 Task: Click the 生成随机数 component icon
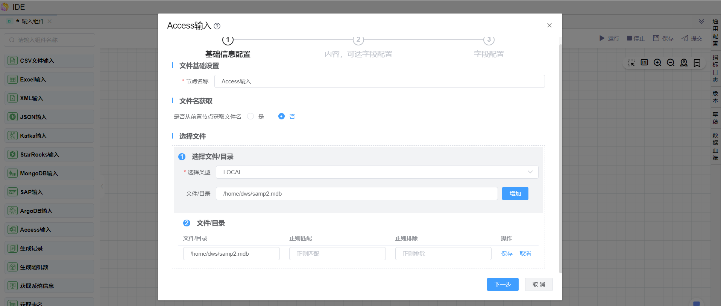(13, 267)
